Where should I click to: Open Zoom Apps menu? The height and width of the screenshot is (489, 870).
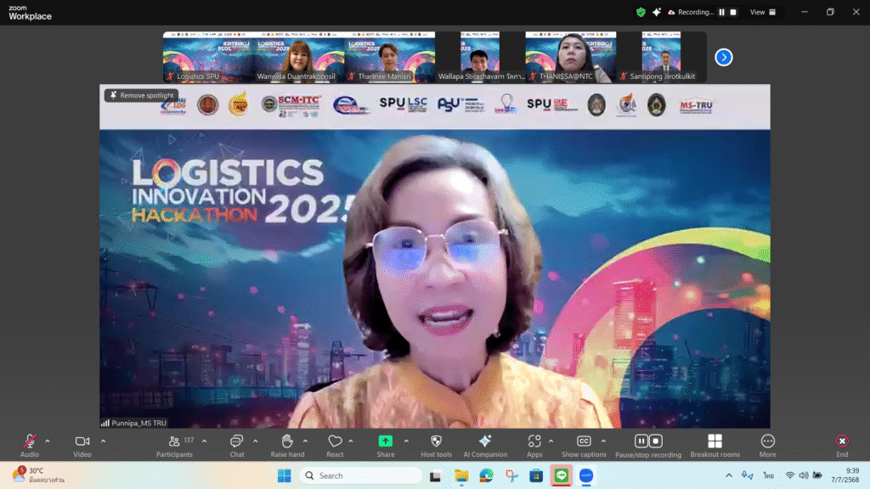pyautogui.click(x=534, y=446)
